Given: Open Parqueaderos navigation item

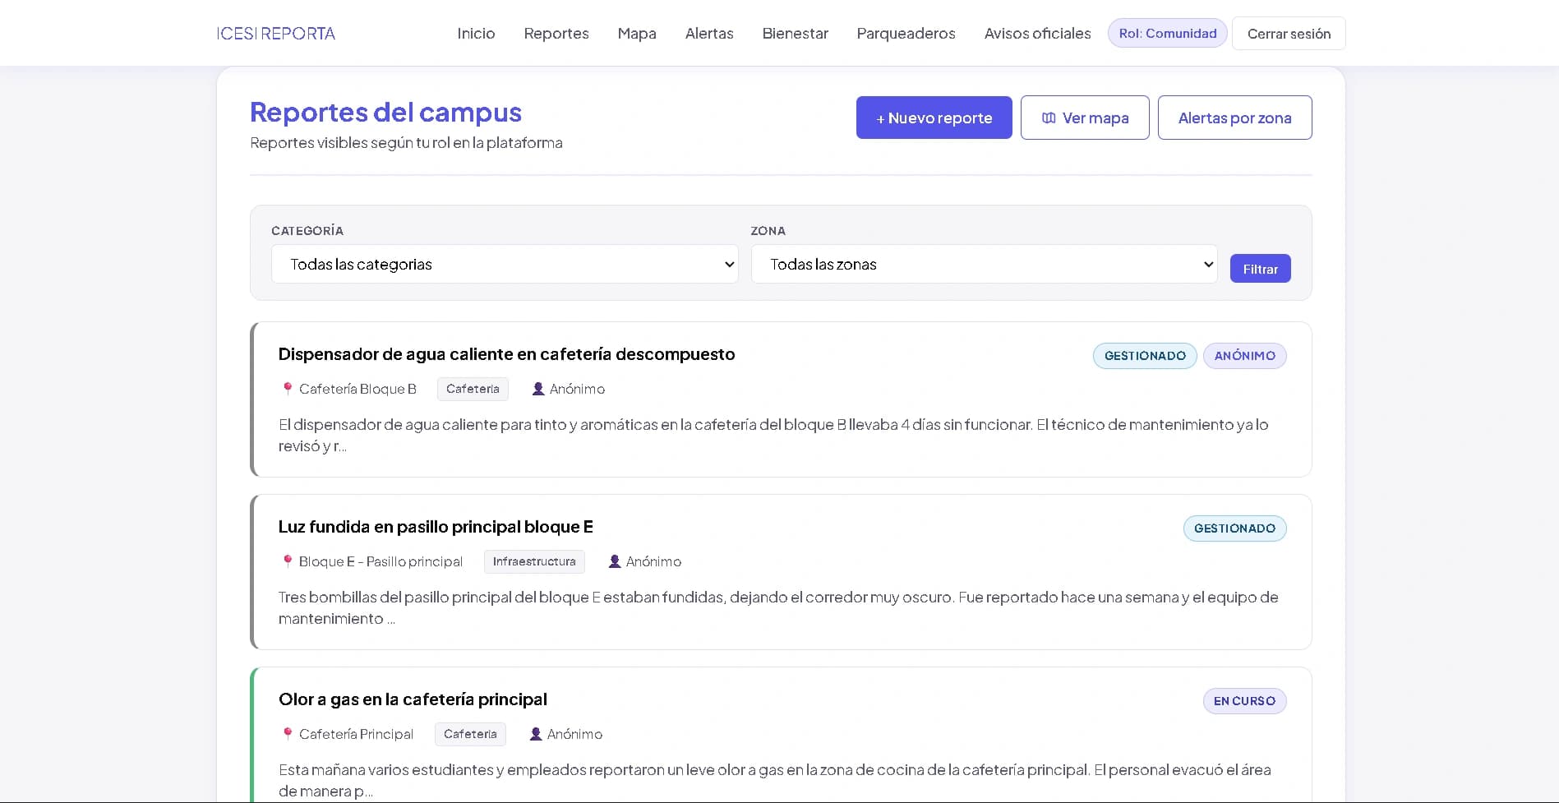Looking at the screenshot, I should pyautogui.click(x=906, y=33).
